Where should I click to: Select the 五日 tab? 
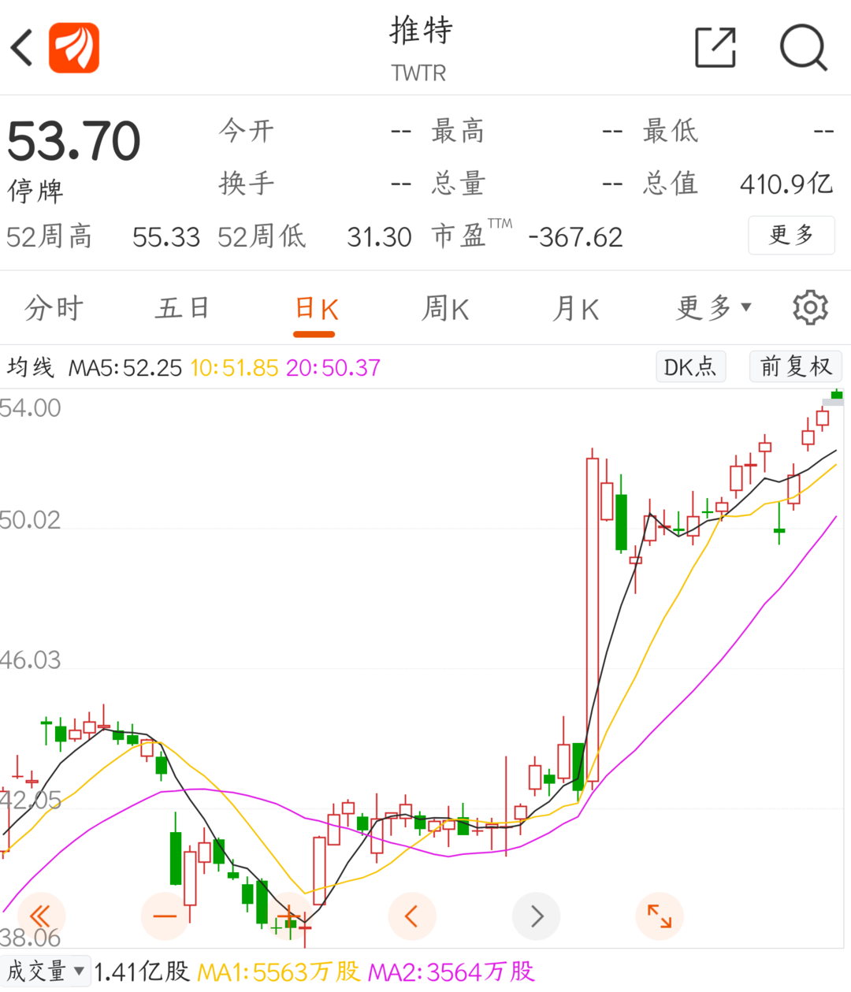(x=182, y=308)
